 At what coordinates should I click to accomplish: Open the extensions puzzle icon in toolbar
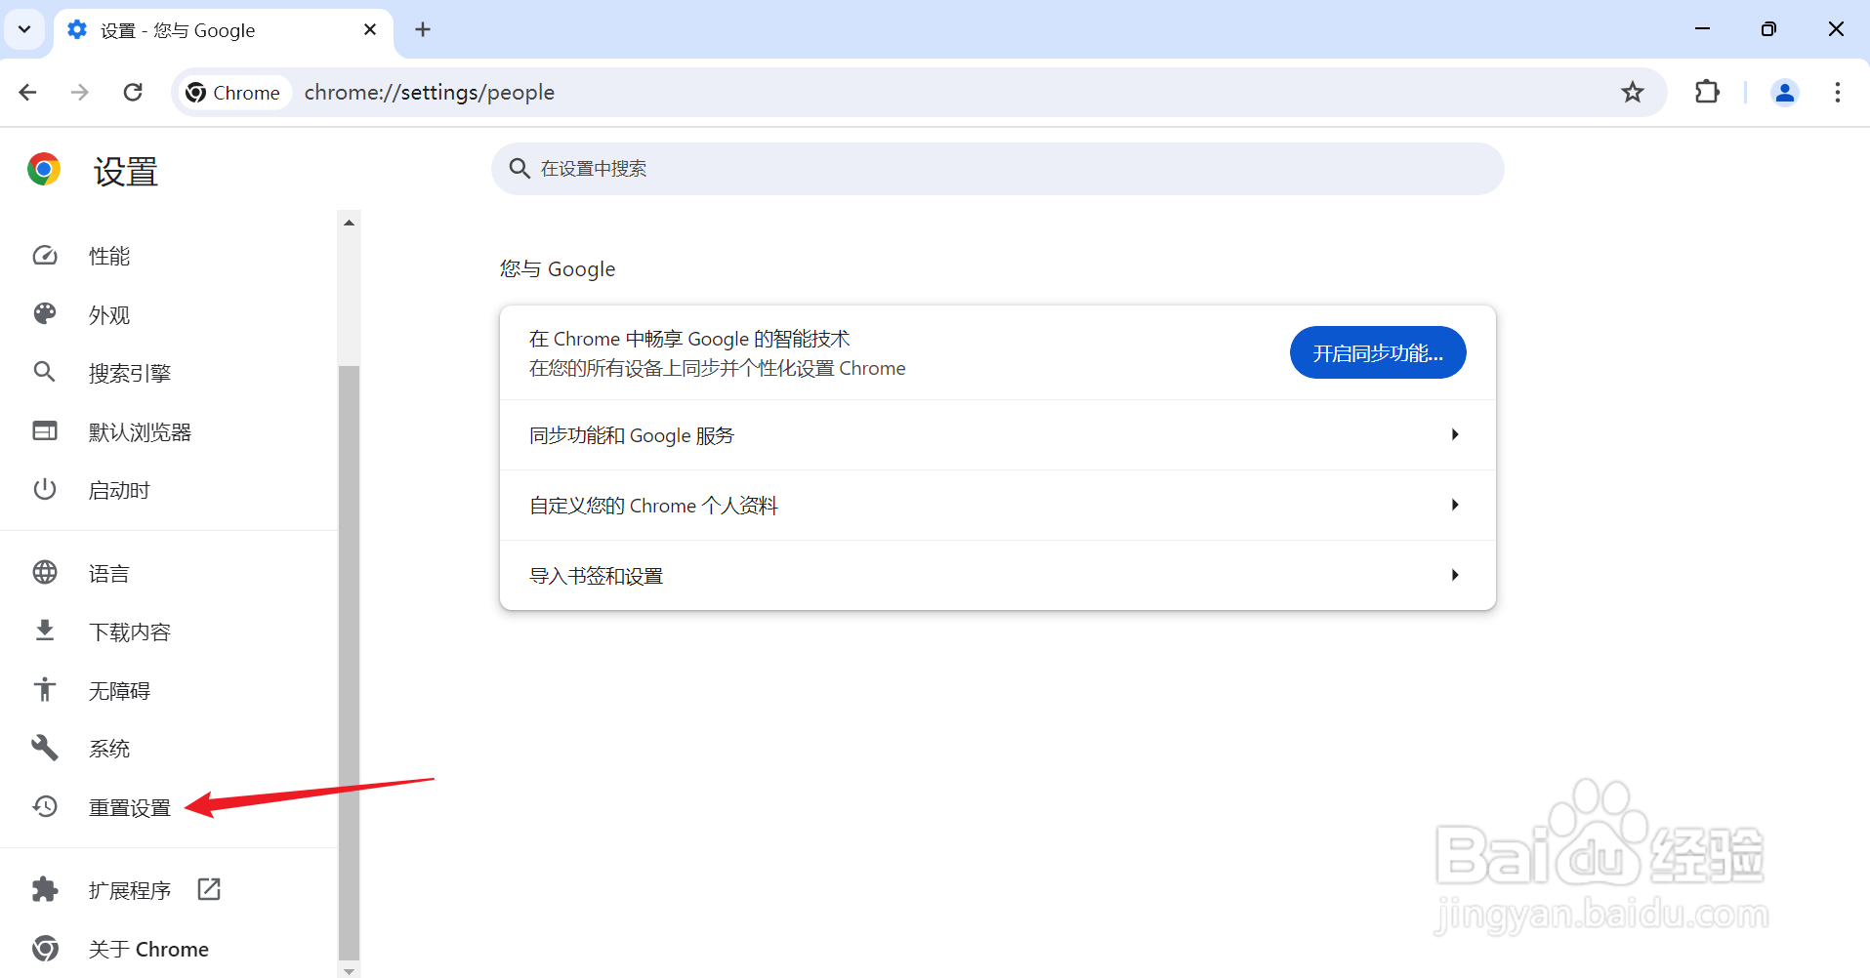click(1707, 92)
